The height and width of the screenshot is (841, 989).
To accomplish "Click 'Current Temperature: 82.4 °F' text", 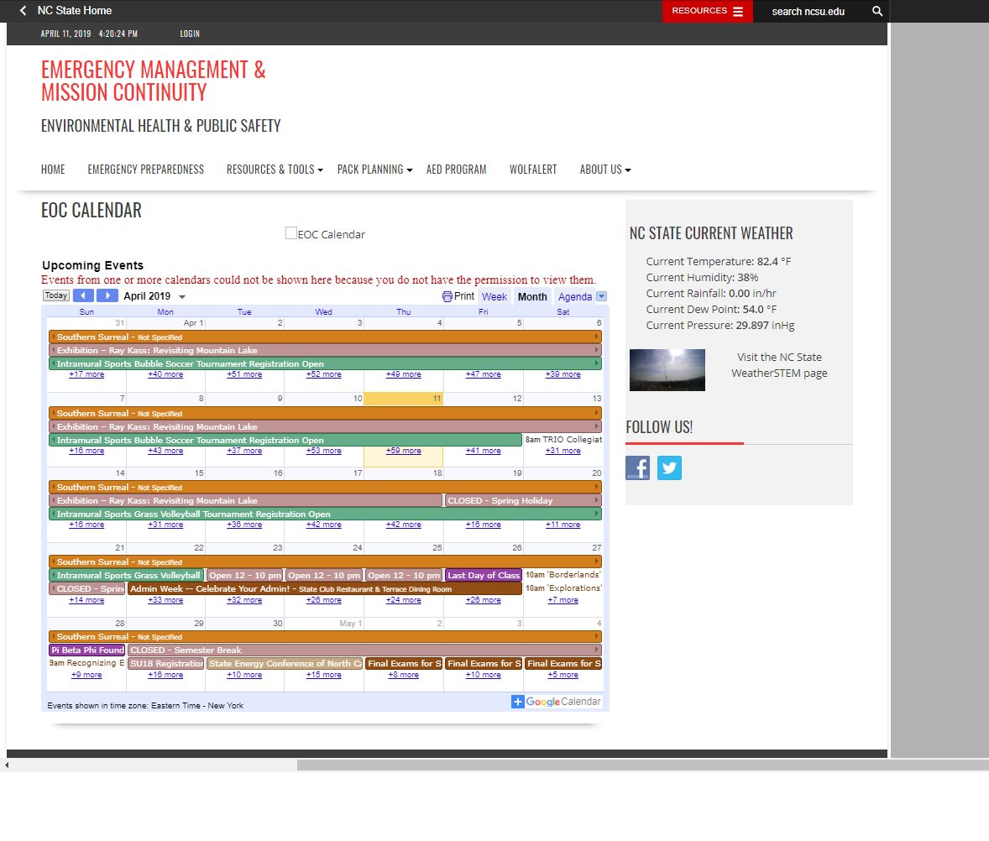I will pyautogui.click(x=719, y=262).
